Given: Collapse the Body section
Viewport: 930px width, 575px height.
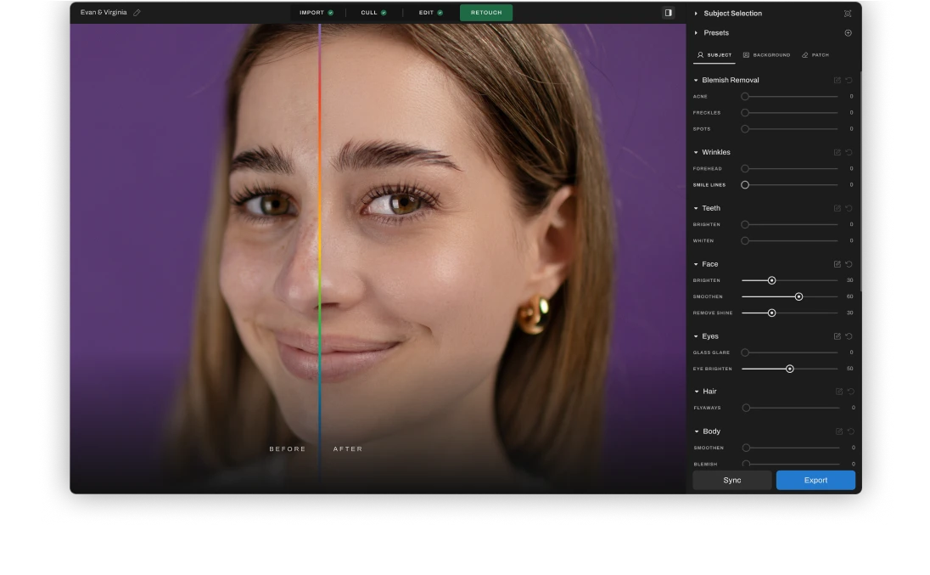Looking at the screenshot, I should click(697, 431).
